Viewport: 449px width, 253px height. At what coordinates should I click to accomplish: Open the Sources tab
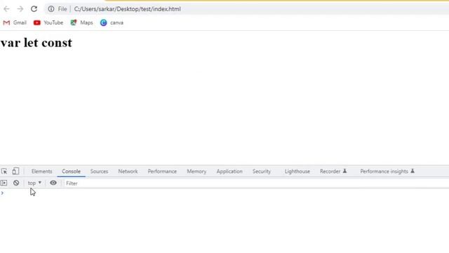click(x=99, y=171)
